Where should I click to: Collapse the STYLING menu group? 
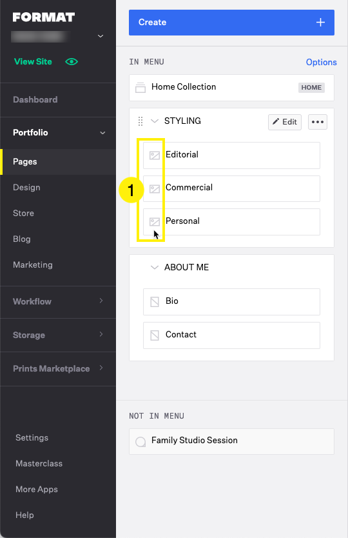[x=155, y=121]
